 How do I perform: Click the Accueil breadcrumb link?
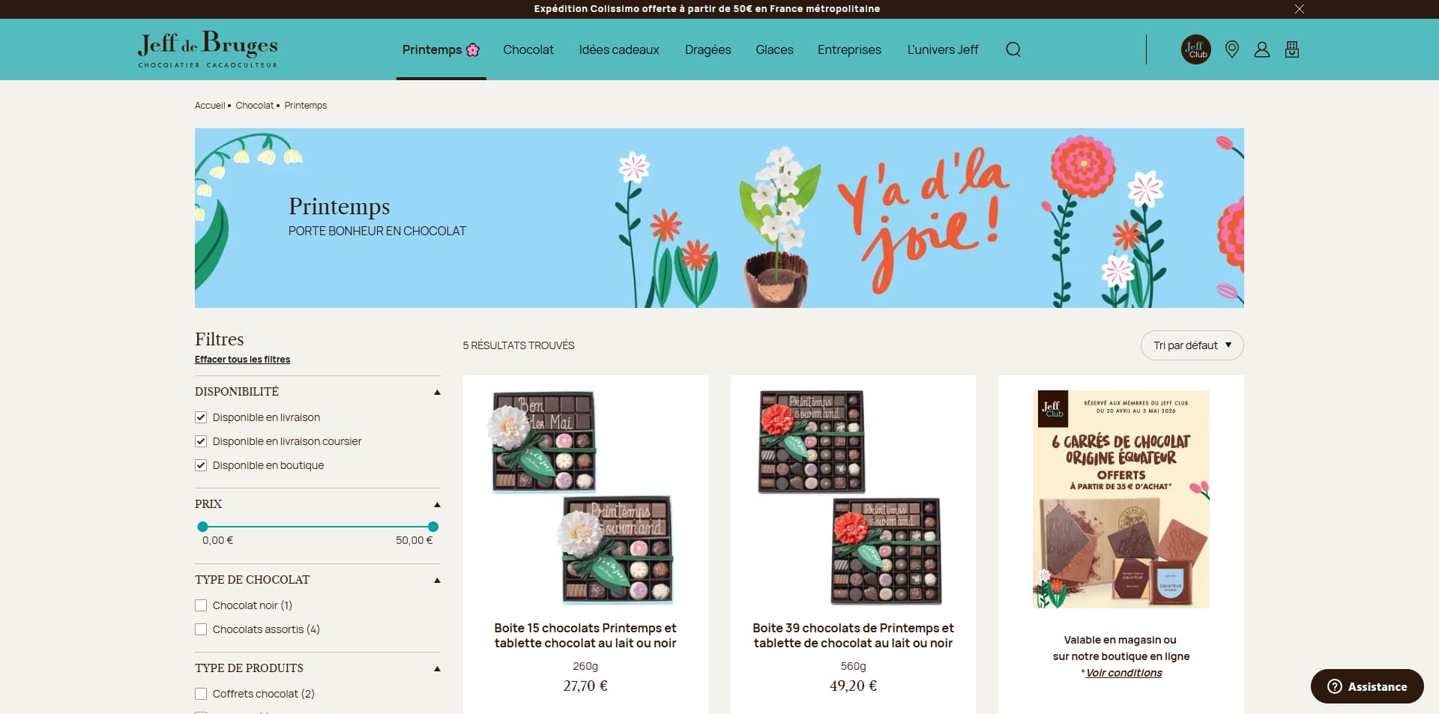(x=210, y=106)
